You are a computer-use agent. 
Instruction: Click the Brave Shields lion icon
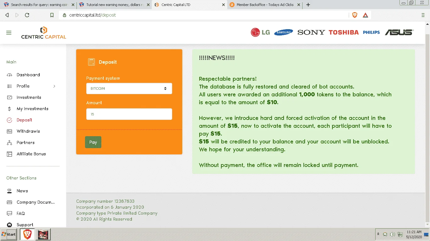click(x=355, y=15)
